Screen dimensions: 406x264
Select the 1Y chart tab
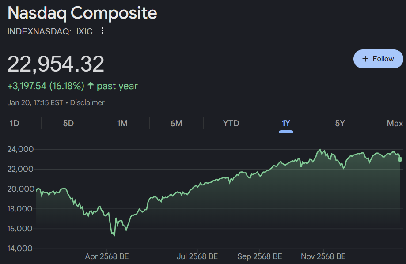pyautogui.click(x=286, y=124)
